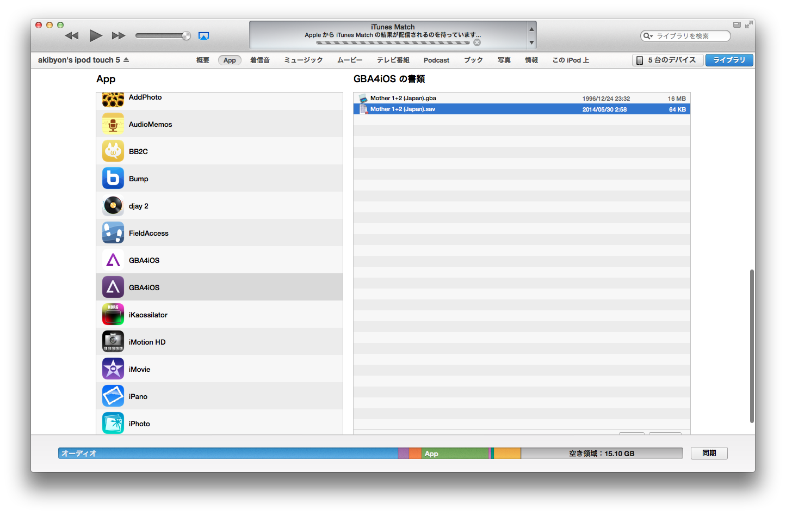Click the 5 台のデバイス button
786x515 pixels.
pyautogui.click(x=668, y=60)
